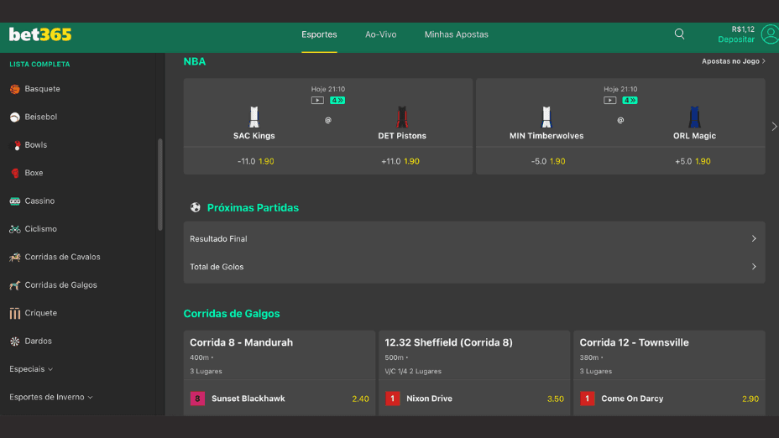This screenshot has width=779, height=438.
Task: Switch to the Esportes tab
Action: coord(319,34)
